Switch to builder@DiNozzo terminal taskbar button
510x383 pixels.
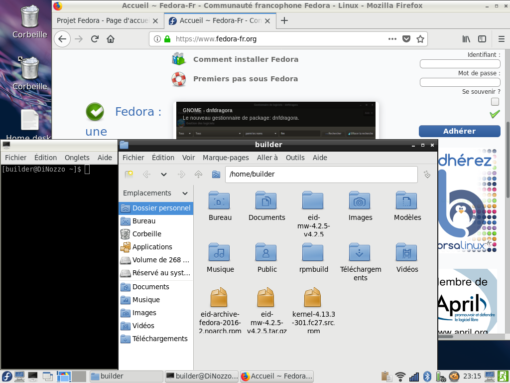coord(202,377)
